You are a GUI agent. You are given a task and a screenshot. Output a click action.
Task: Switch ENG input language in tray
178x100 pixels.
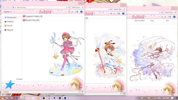(x=159, y=98)
